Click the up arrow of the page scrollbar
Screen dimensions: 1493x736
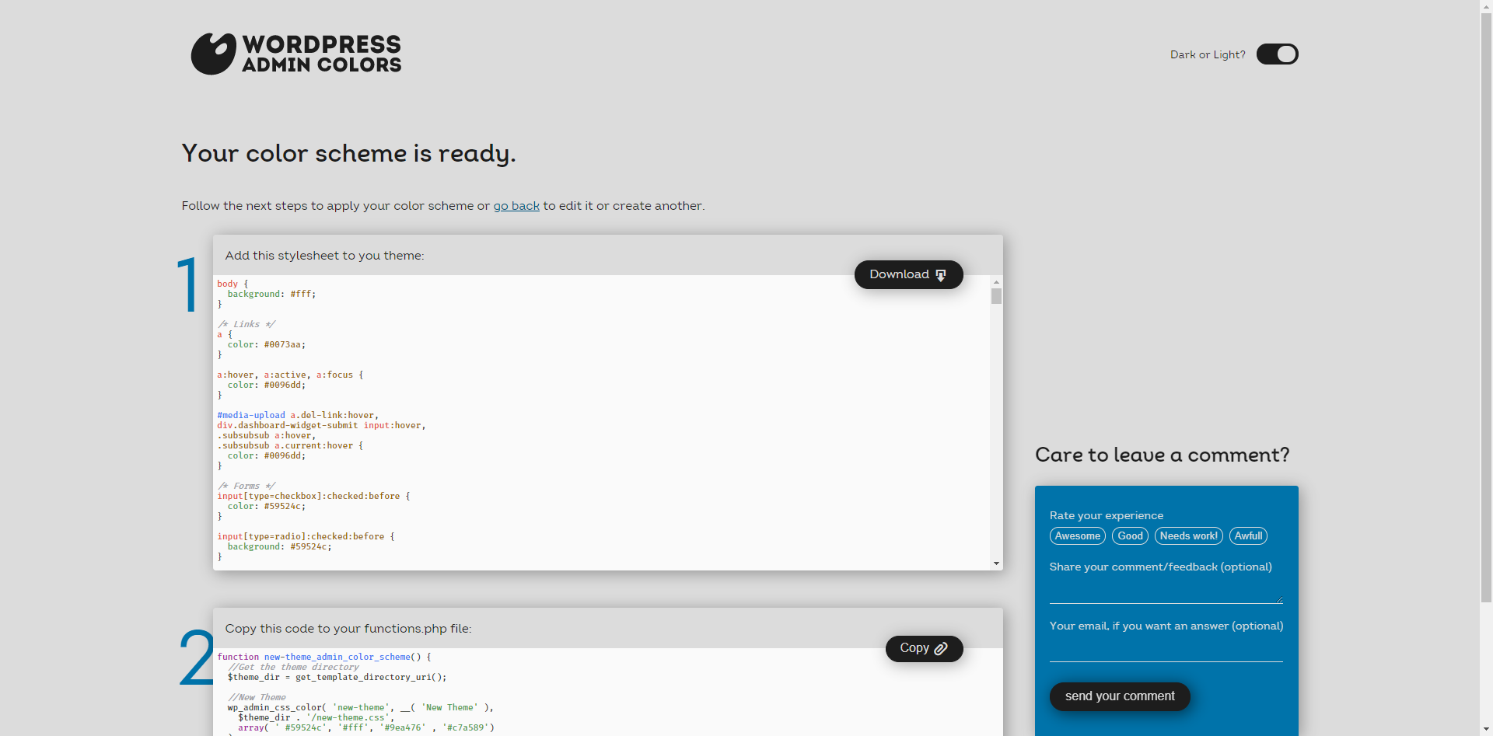[1486, 6]
